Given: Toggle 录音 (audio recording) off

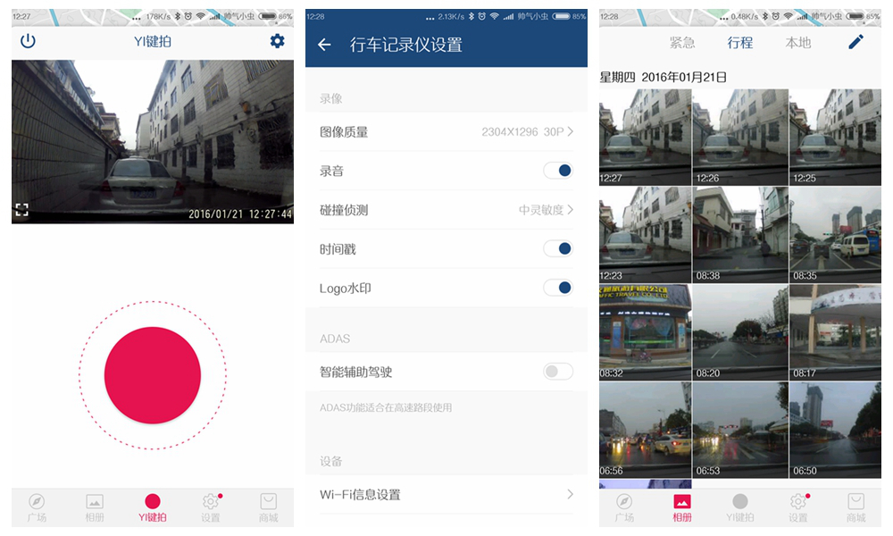Looking at the screenshot, I should (x=557, y=170).
